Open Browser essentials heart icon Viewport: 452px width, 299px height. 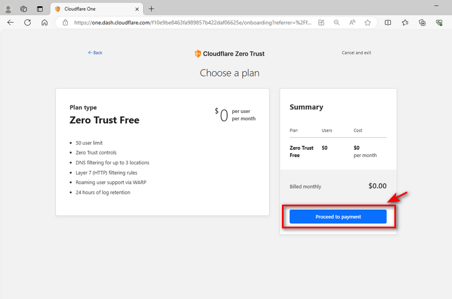pyautogui.click(x=439, y=23)
